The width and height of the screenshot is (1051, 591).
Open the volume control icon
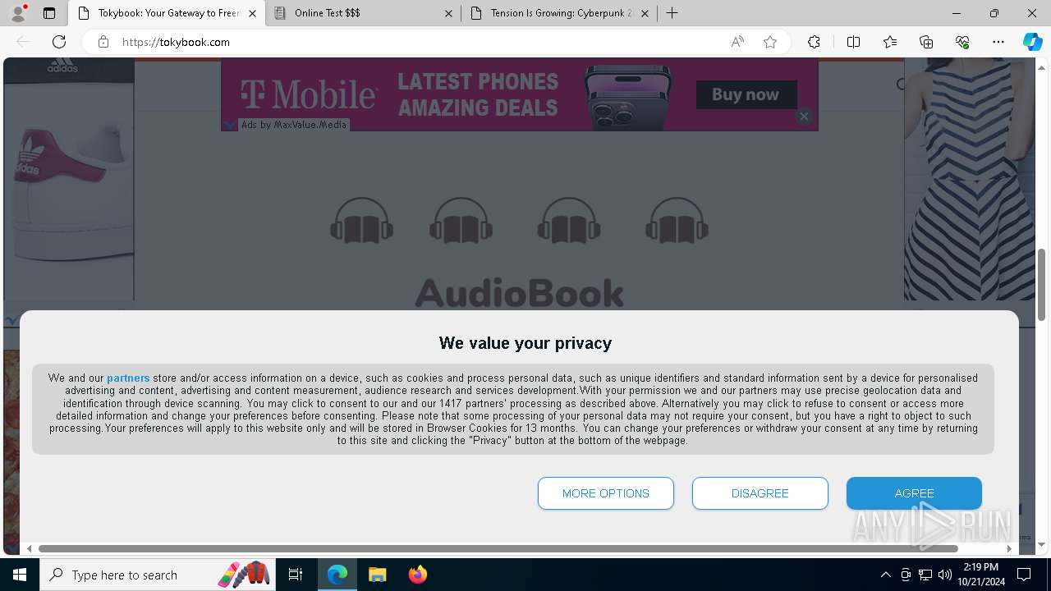pos(944,575)
